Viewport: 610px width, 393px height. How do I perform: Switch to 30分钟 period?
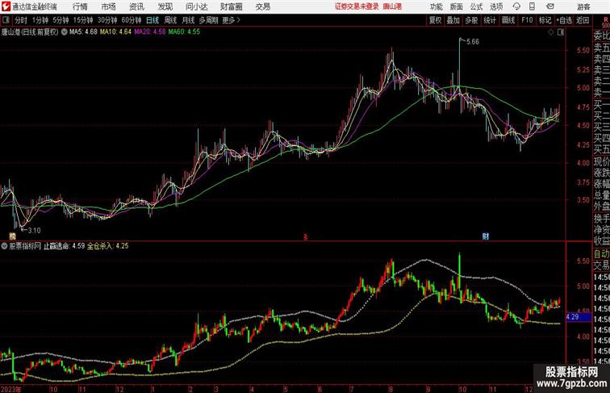[107, 20]
